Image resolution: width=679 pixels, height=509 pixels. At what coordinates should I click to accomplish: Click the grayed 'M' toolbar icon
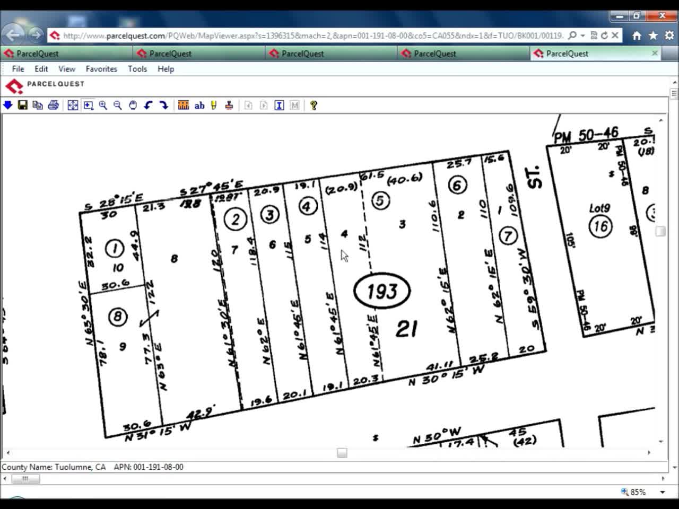point(295,105)
